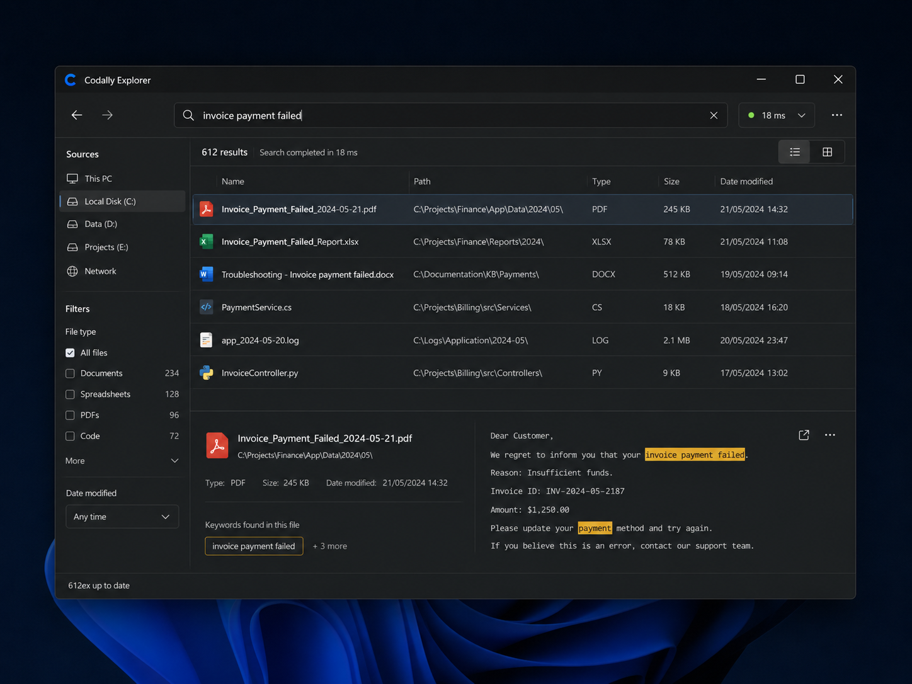Click the 612 results count
The width and height of the screenshot is (912, 684).
(224, 152)
